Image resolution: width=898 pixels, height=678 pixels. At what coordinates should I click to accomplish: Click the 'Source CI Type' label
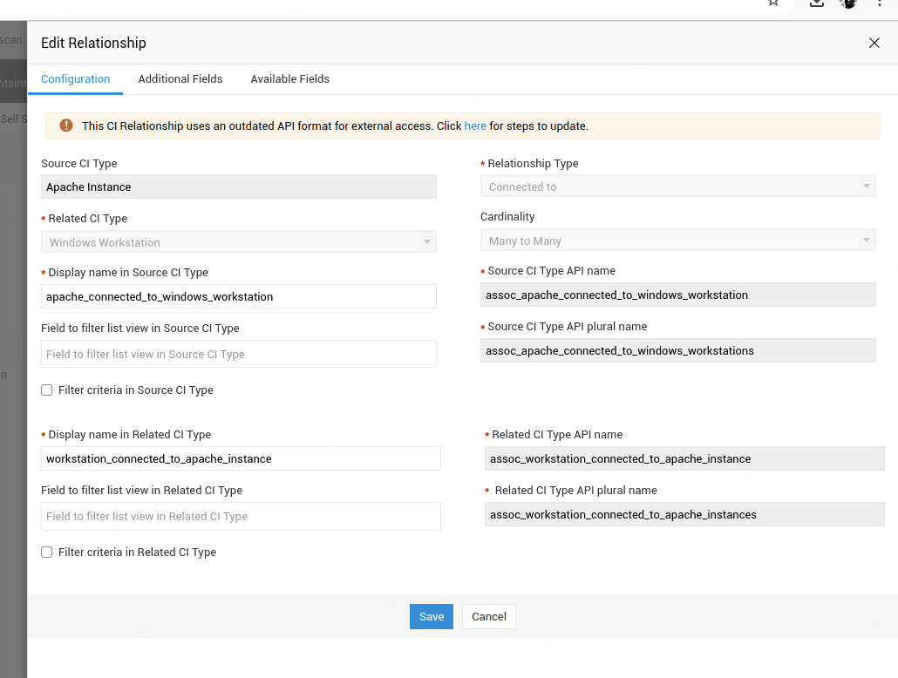pos(79,163)
